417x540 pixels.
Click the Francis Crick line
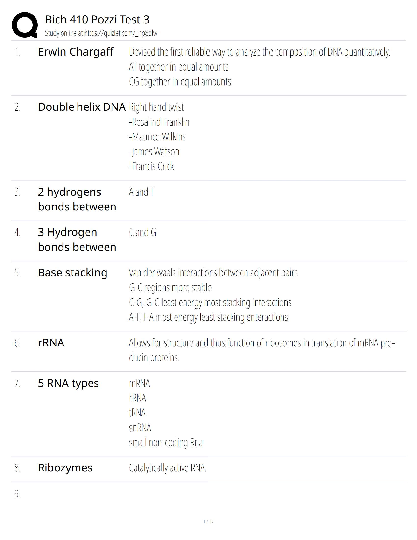152,166
